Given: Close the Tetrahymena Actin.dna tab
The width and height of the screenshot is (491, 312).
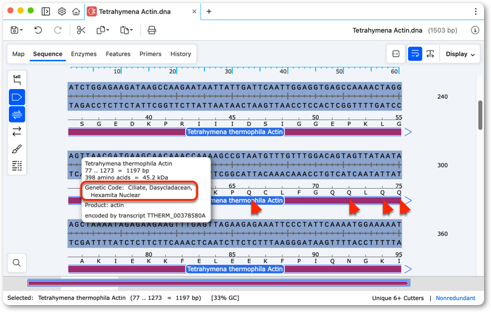Looking at the screenshot, I should click(194, 11).
